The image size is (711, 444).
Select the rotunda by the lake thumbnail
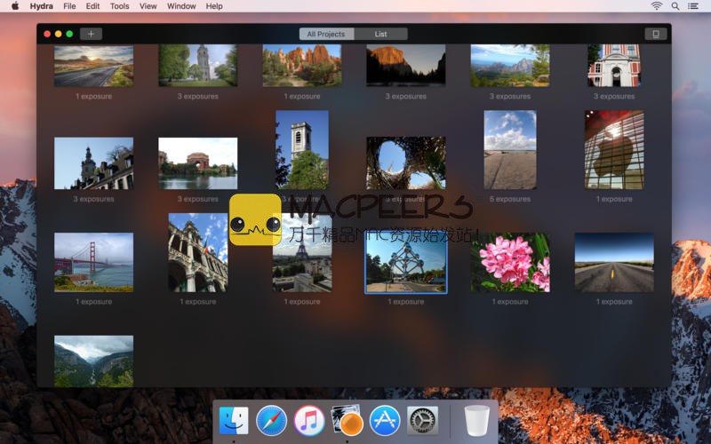[197, 163]
